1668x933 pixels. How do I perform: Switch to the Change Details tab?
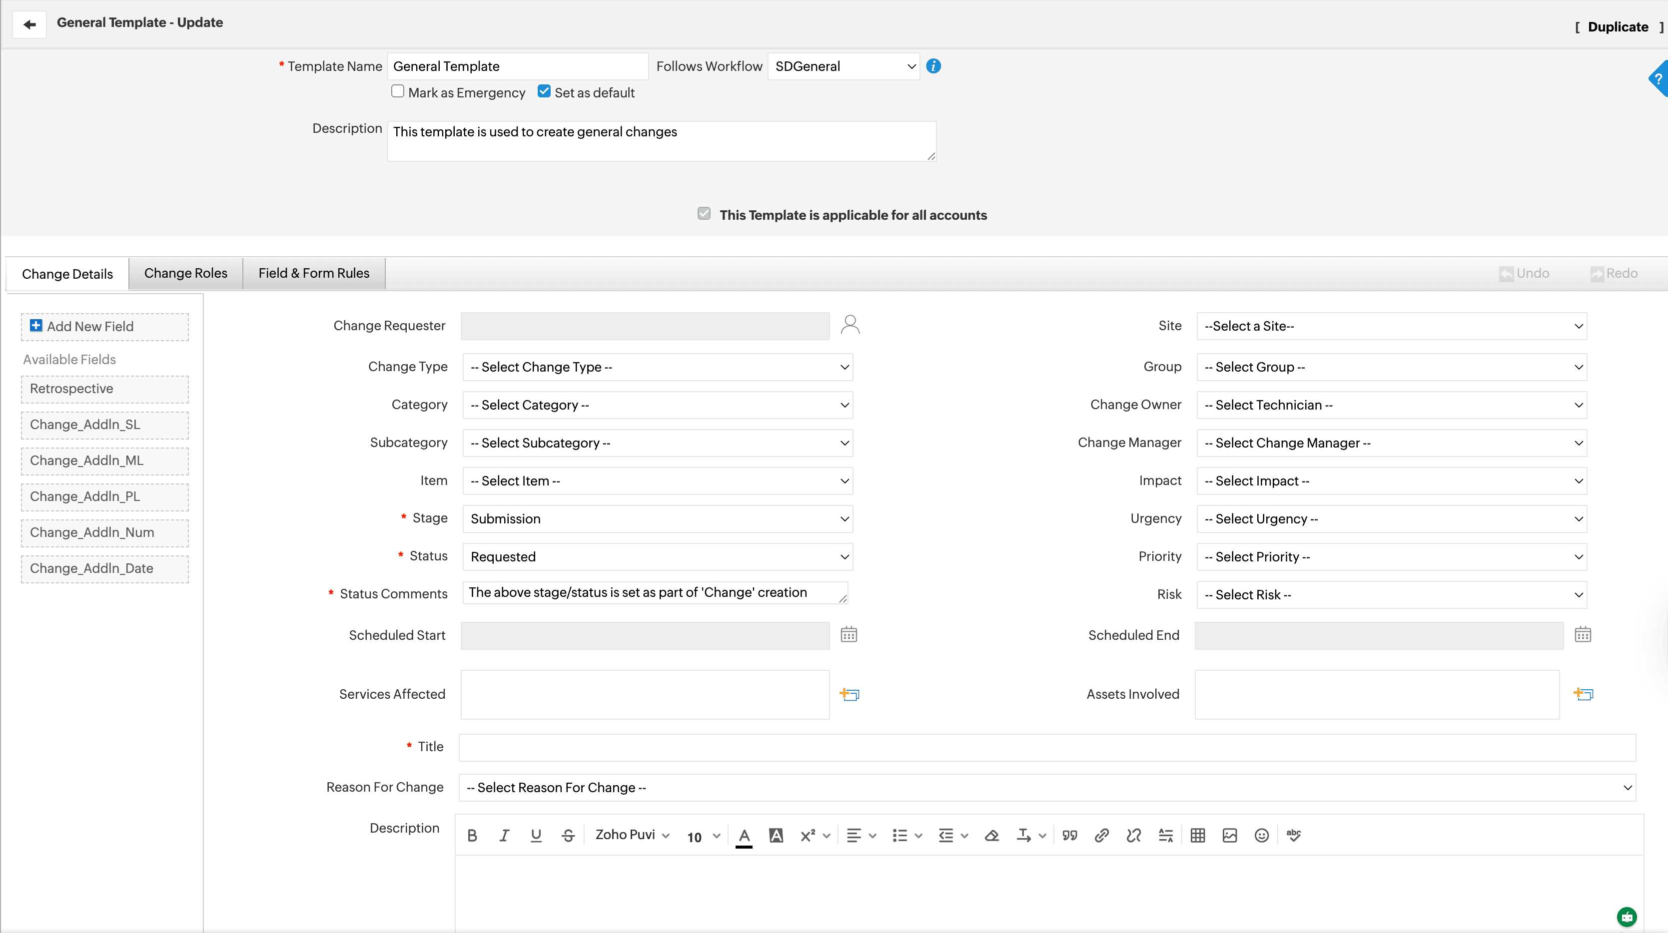67,274
